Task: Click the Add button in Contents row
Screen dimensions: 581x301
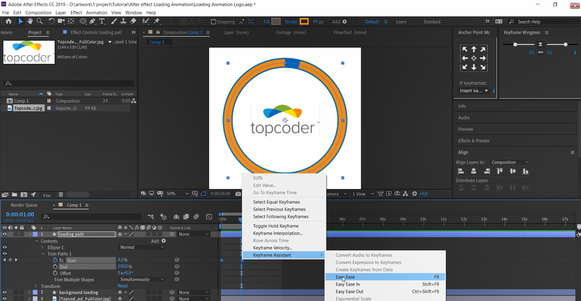Action: pyautogui.click(x=164, y=241)
